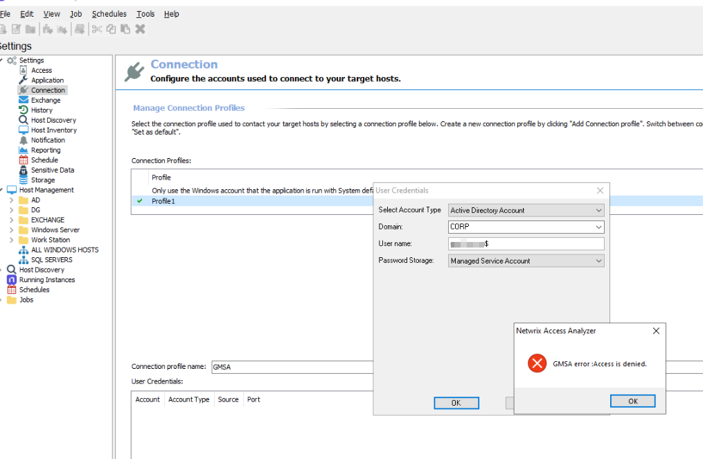
Task: Click the edit document toolbar icon
Action: (16, 29)
